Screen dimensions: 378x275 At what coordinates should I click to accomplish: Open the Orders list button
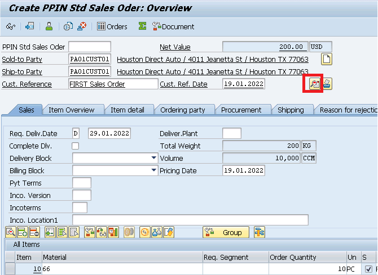coord(112,26)
